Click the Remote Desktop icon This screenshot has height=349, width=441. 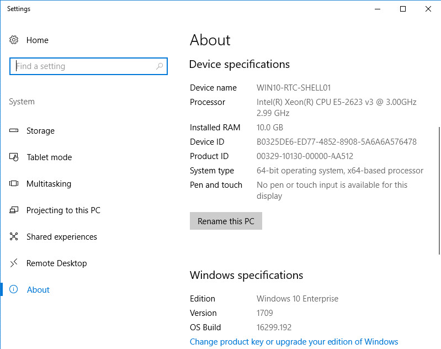coord(14,263)
